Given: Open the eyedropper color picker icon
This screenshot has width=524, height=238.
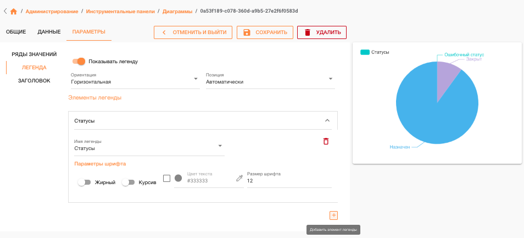Looking at the screenshot, I should pos(239,179).
